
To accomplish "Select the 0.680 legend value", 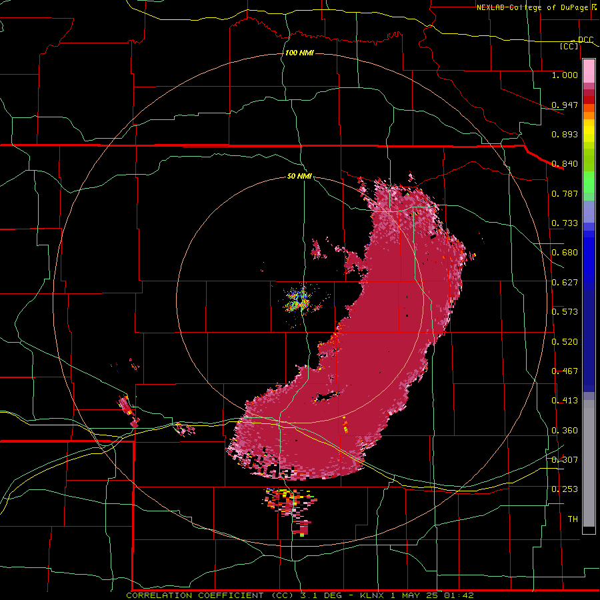I will click(x=565, y=253).
